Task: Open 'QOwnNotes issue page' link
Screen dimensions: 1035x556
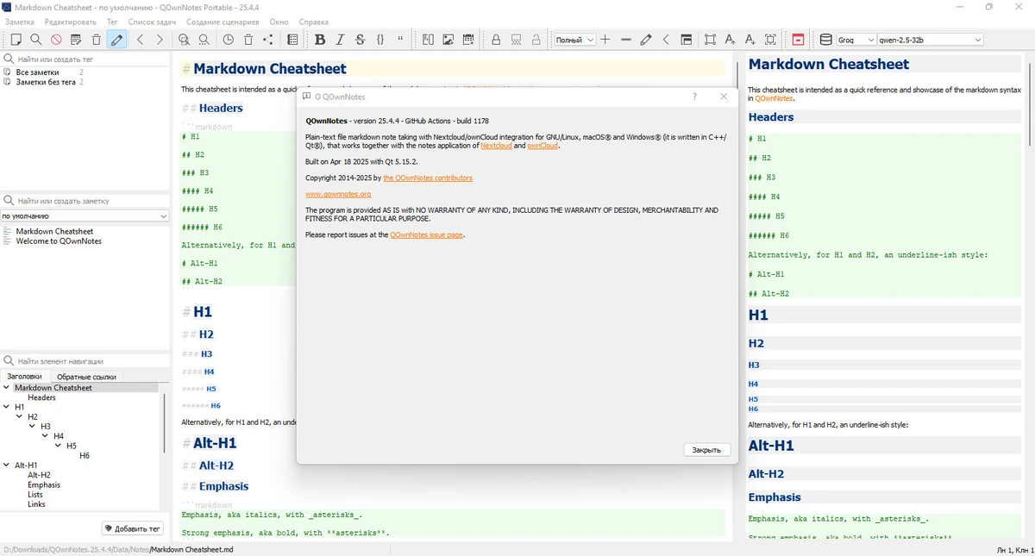Action: pyautogui.click(x=426, y=234)
